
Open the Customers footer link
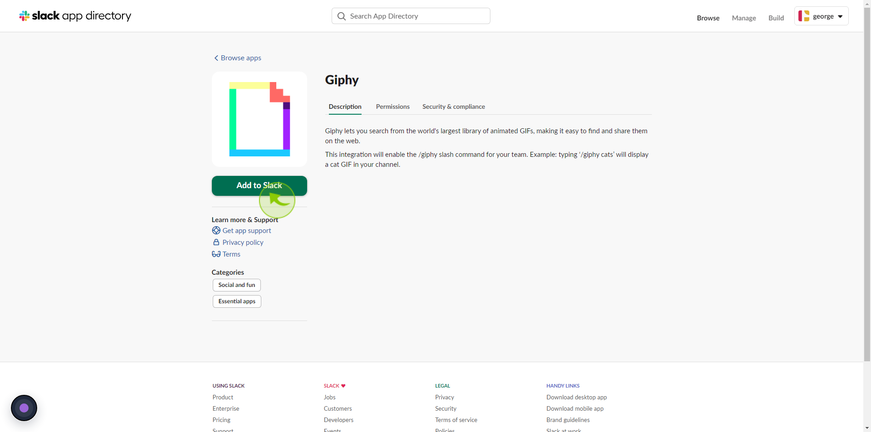point(338,408)
